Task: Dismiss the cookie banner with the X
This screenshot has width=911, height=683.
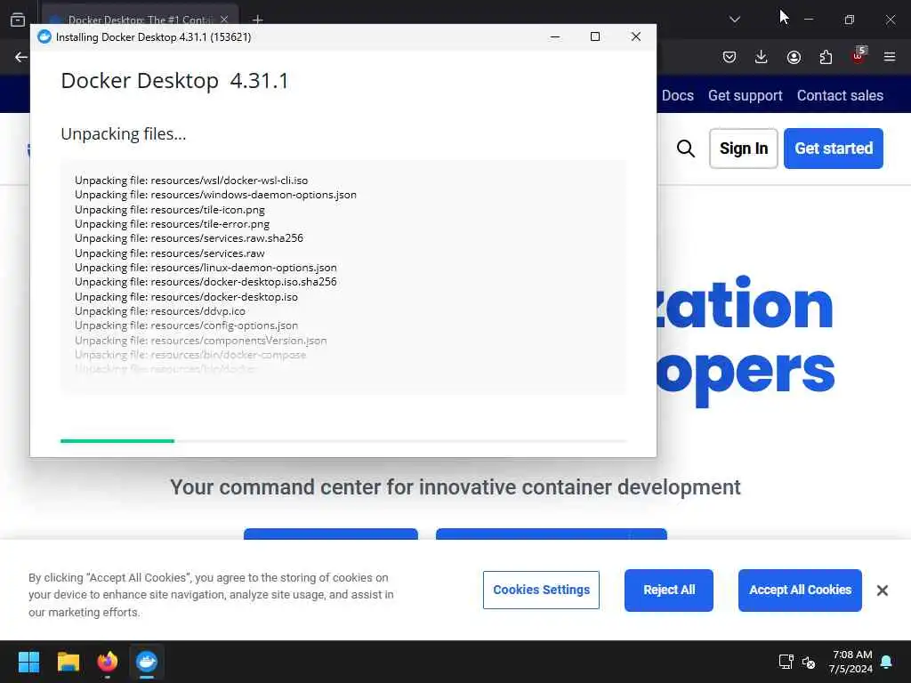Action: coord(882,591)
